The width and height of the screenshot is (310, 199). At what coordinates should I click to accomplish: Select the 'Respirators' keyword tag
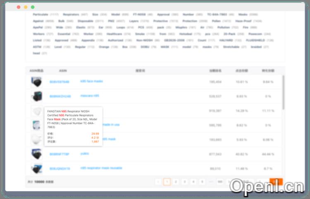[71, 14]
